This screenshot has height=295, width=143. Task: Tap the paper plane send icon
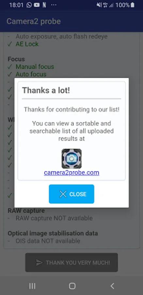39,263
